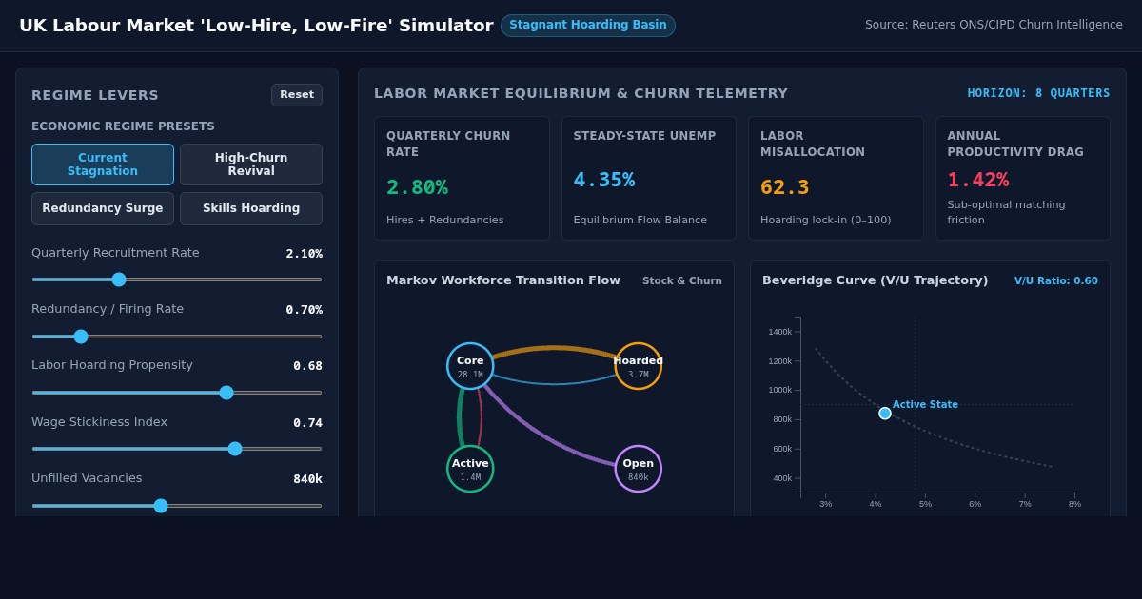The image size is (1142, 599).
Task: Click the Wage Stickiness Index slider handle
Action: coord(235,449)
